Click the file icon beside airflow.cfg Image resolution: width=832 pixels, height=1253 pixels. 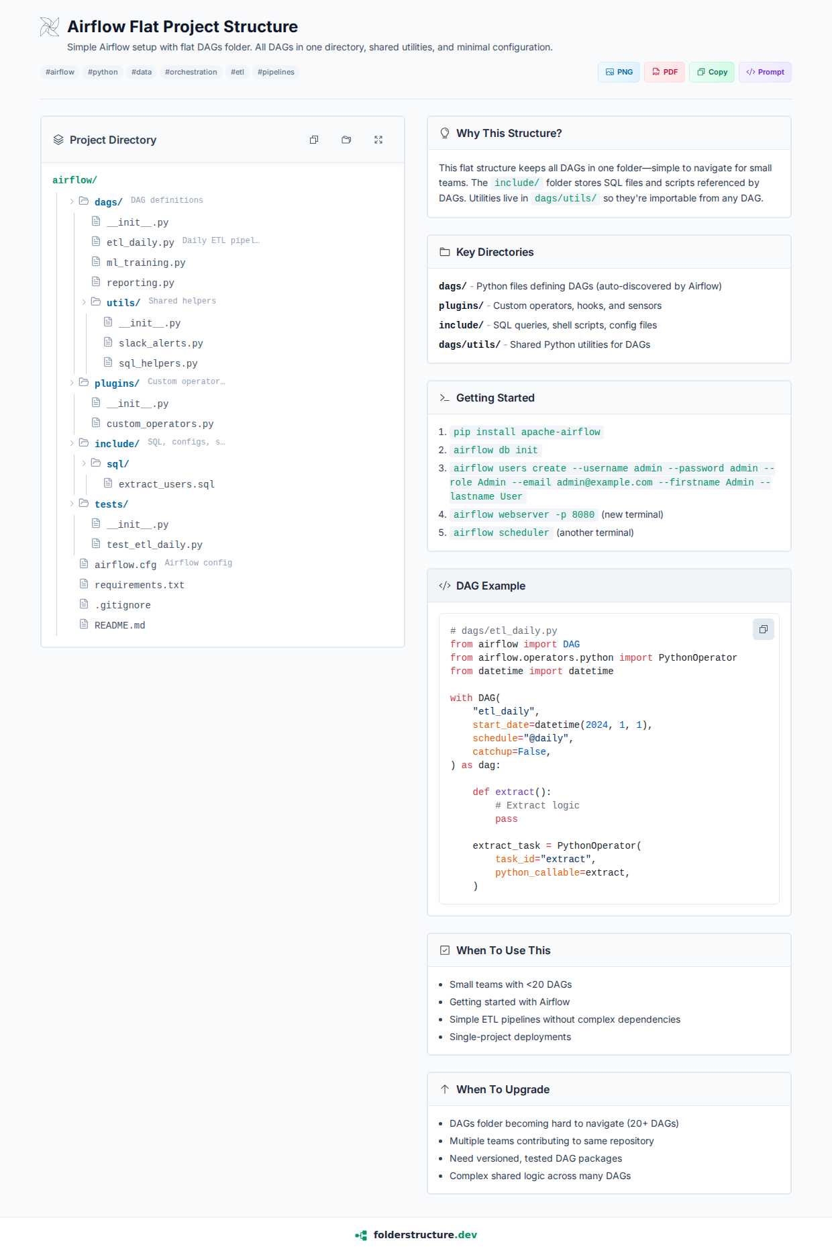pos(84,563)
